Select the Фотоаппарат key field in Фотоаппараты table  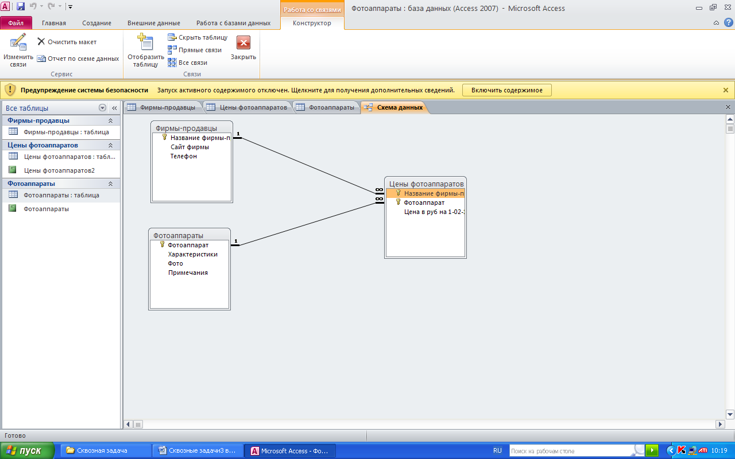point(189,245)
